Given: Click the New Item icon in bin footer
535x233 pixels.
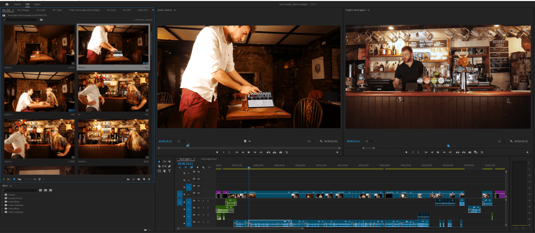Looking at the screenshot, I should pyautogui.click(x=144, y=179).
